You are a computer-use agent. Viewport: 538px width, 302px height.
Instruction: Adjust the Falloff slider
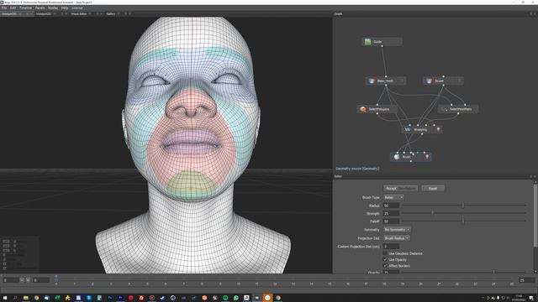coord(463,221)
